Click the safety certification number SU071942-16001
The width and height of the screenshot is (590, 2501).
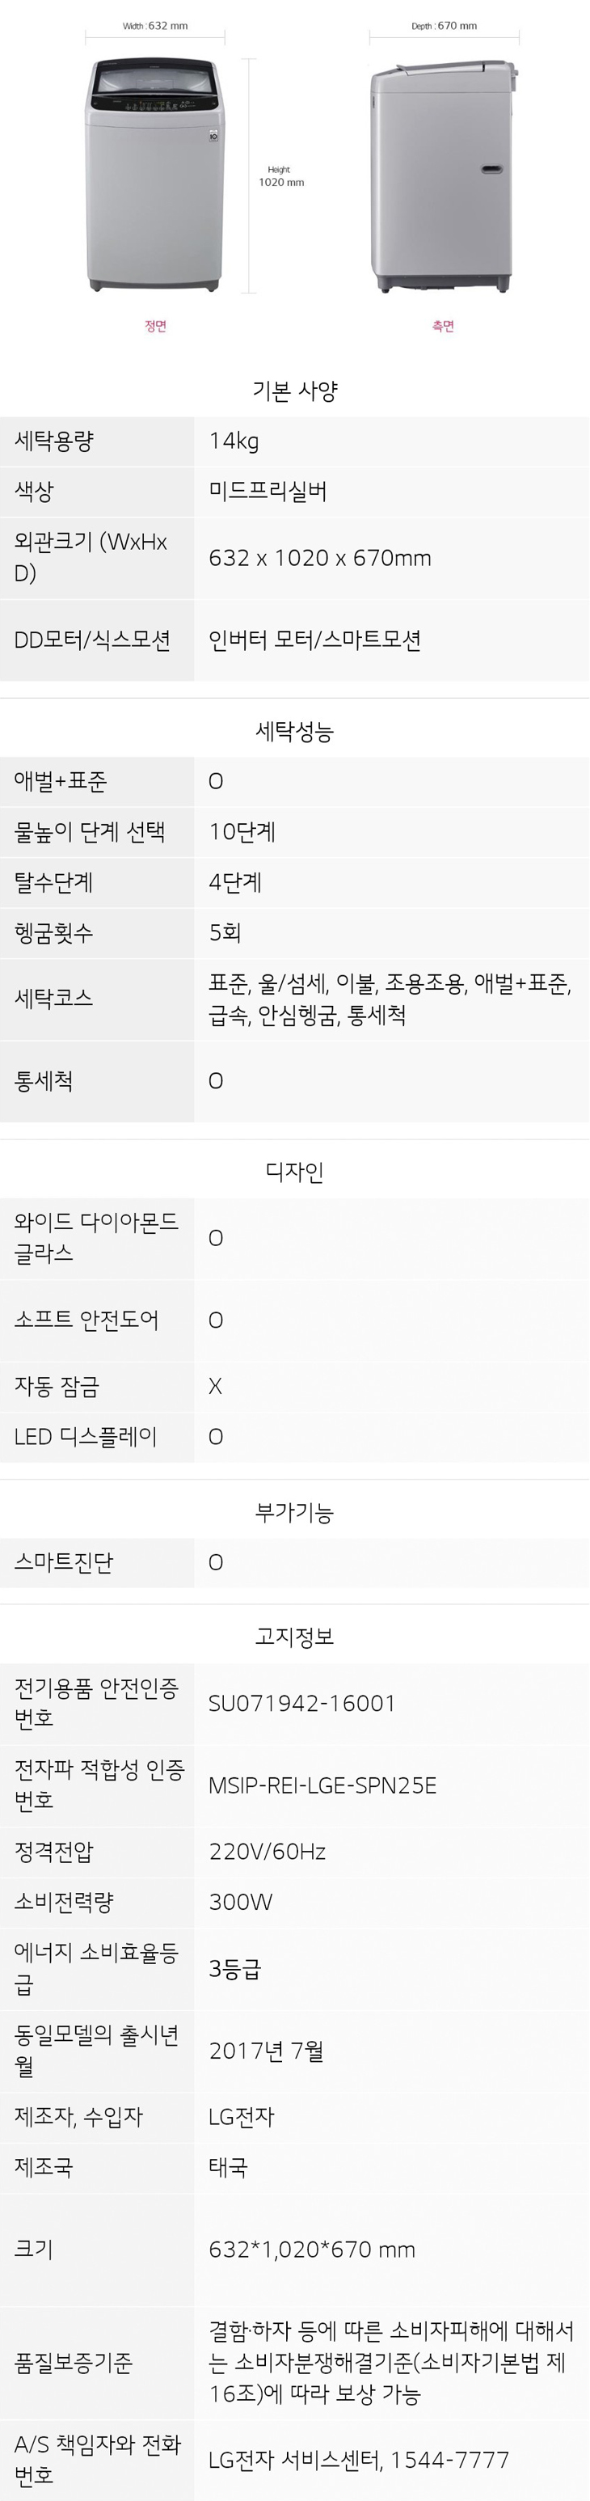point(301,1702)
